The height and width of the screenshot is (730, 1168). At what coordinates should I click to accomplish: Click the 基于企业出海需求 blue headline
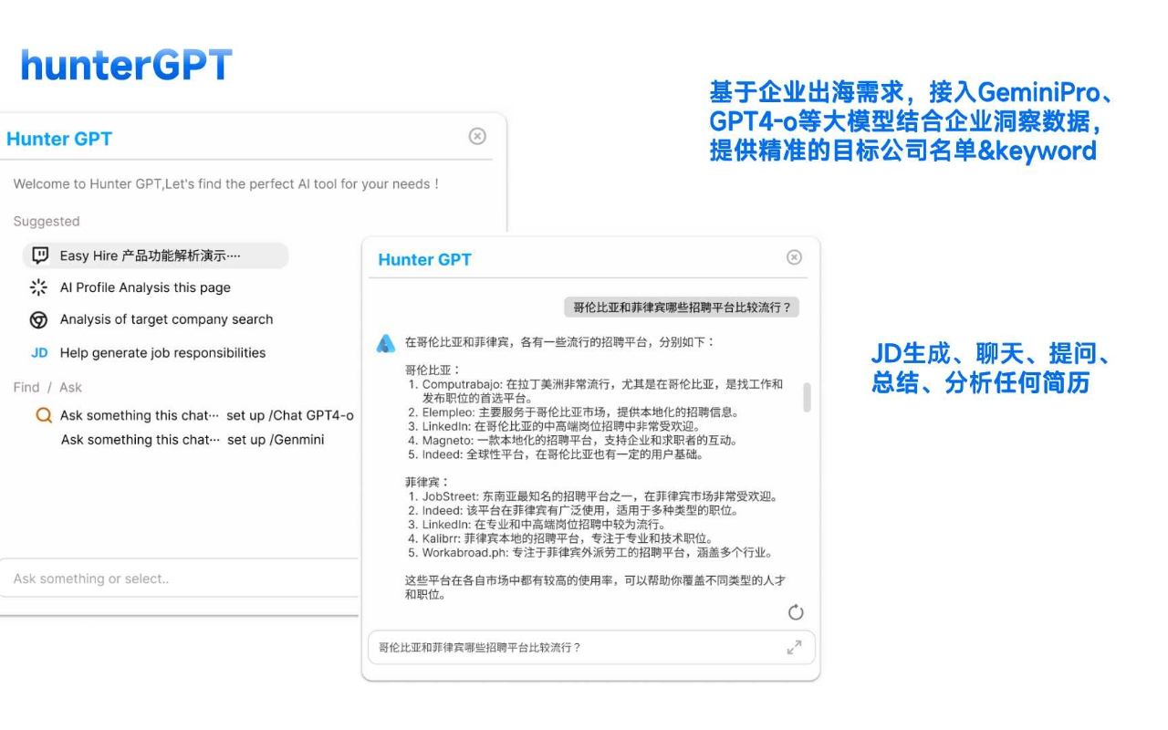(912, 120)
